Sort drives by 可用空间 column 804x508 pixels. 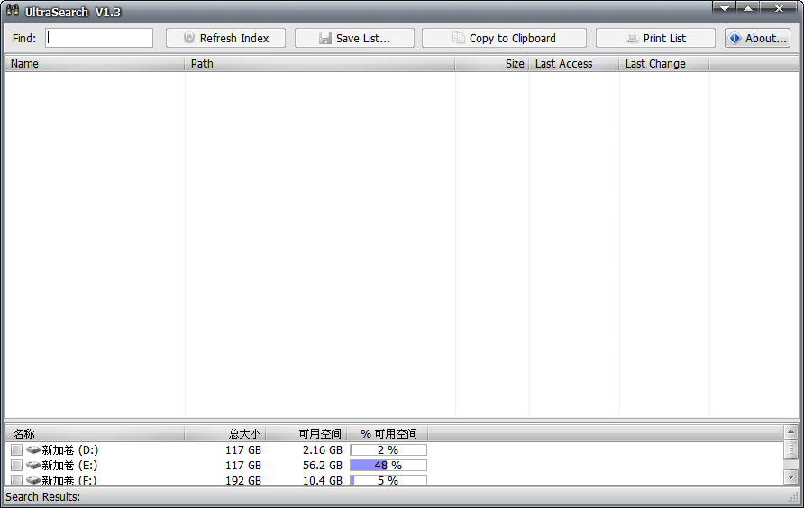[306, 433]
